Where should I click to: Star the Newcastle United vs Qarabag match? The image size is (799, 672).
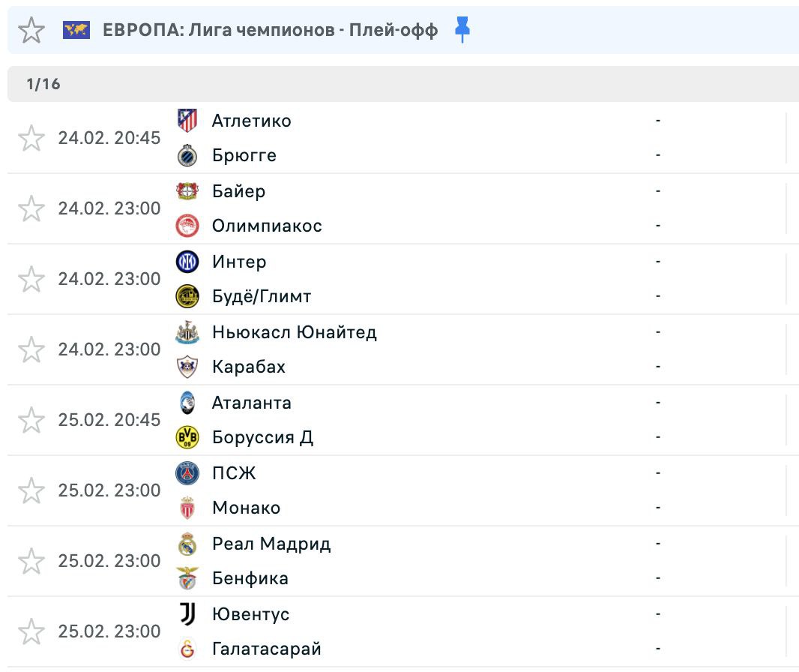tap(31, 349)
